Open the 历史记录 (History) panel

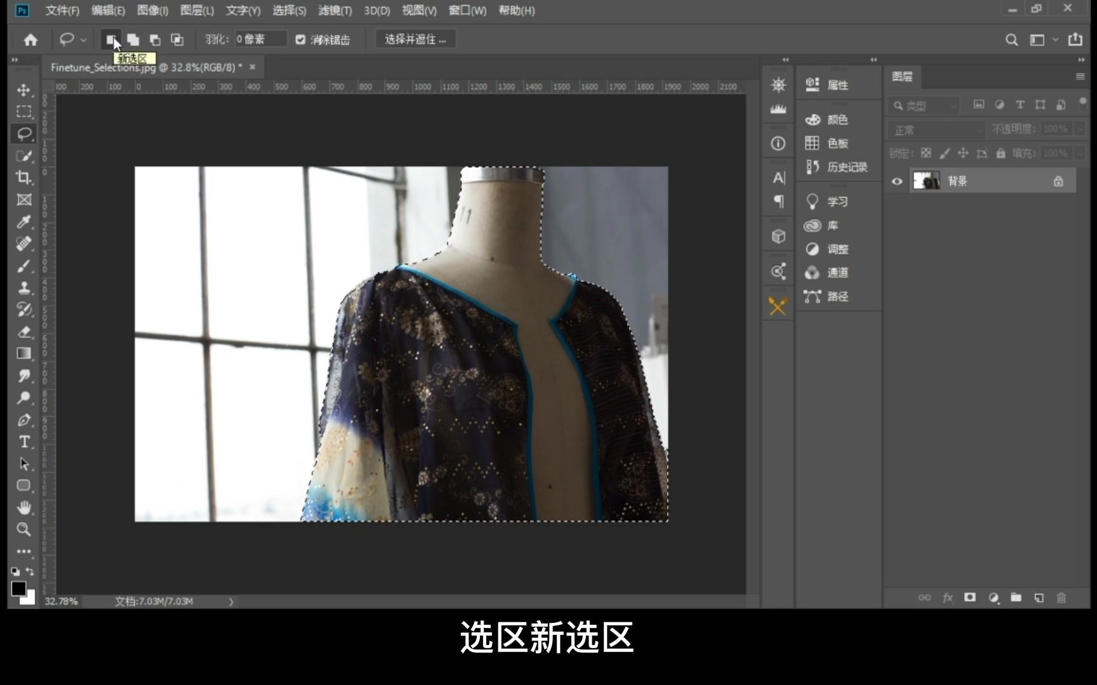coord(839,167)
